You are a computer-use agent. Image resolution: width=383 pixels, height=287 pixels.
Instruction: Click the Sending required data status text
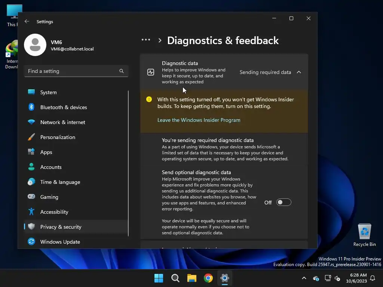point(265,72)
